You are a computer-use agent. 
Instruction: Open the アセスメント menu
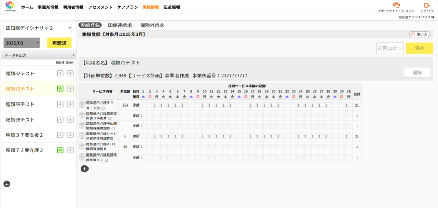100,7
